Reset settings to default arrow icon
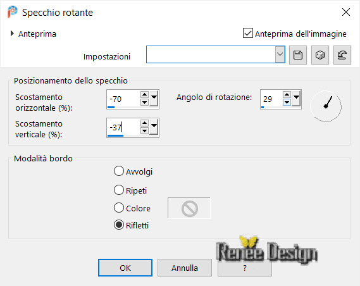Viewport: 360px width, 286px height. point(342,55)
